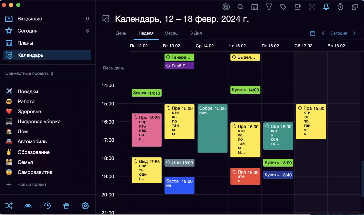Open settings gear icon

[85, 206]
